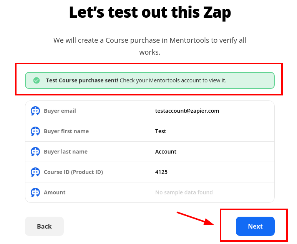Select the Buyer first name value Test
Viewport: 297px width, 244px height.
[x=161, y=131]
